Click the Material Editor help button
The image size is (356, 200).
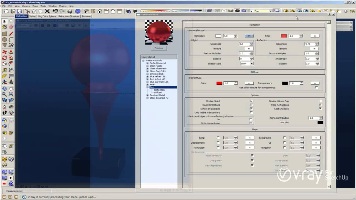[330, 14]
